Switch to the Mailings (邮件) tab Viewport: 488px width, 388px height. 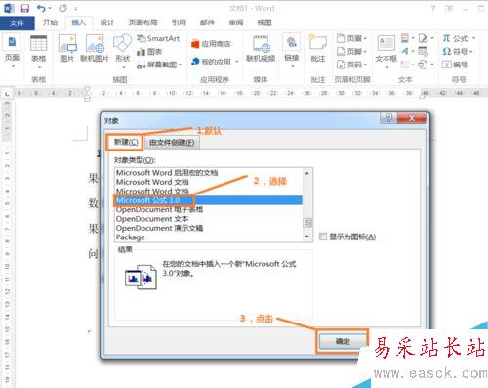tap(207, 22)
